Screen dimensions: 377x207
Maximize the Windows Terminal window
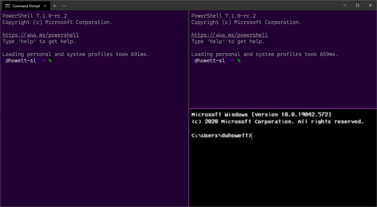[x=357, y=5]
